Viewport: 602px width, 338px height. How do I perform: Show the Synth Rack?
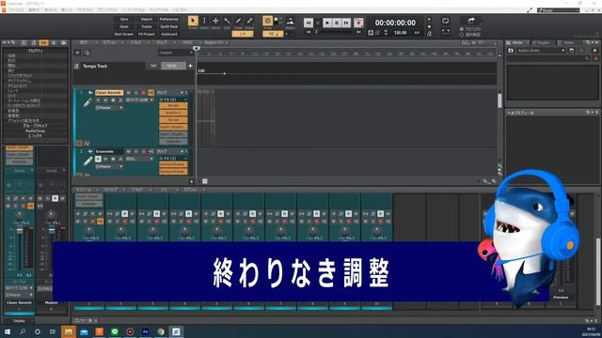point(169,27)
